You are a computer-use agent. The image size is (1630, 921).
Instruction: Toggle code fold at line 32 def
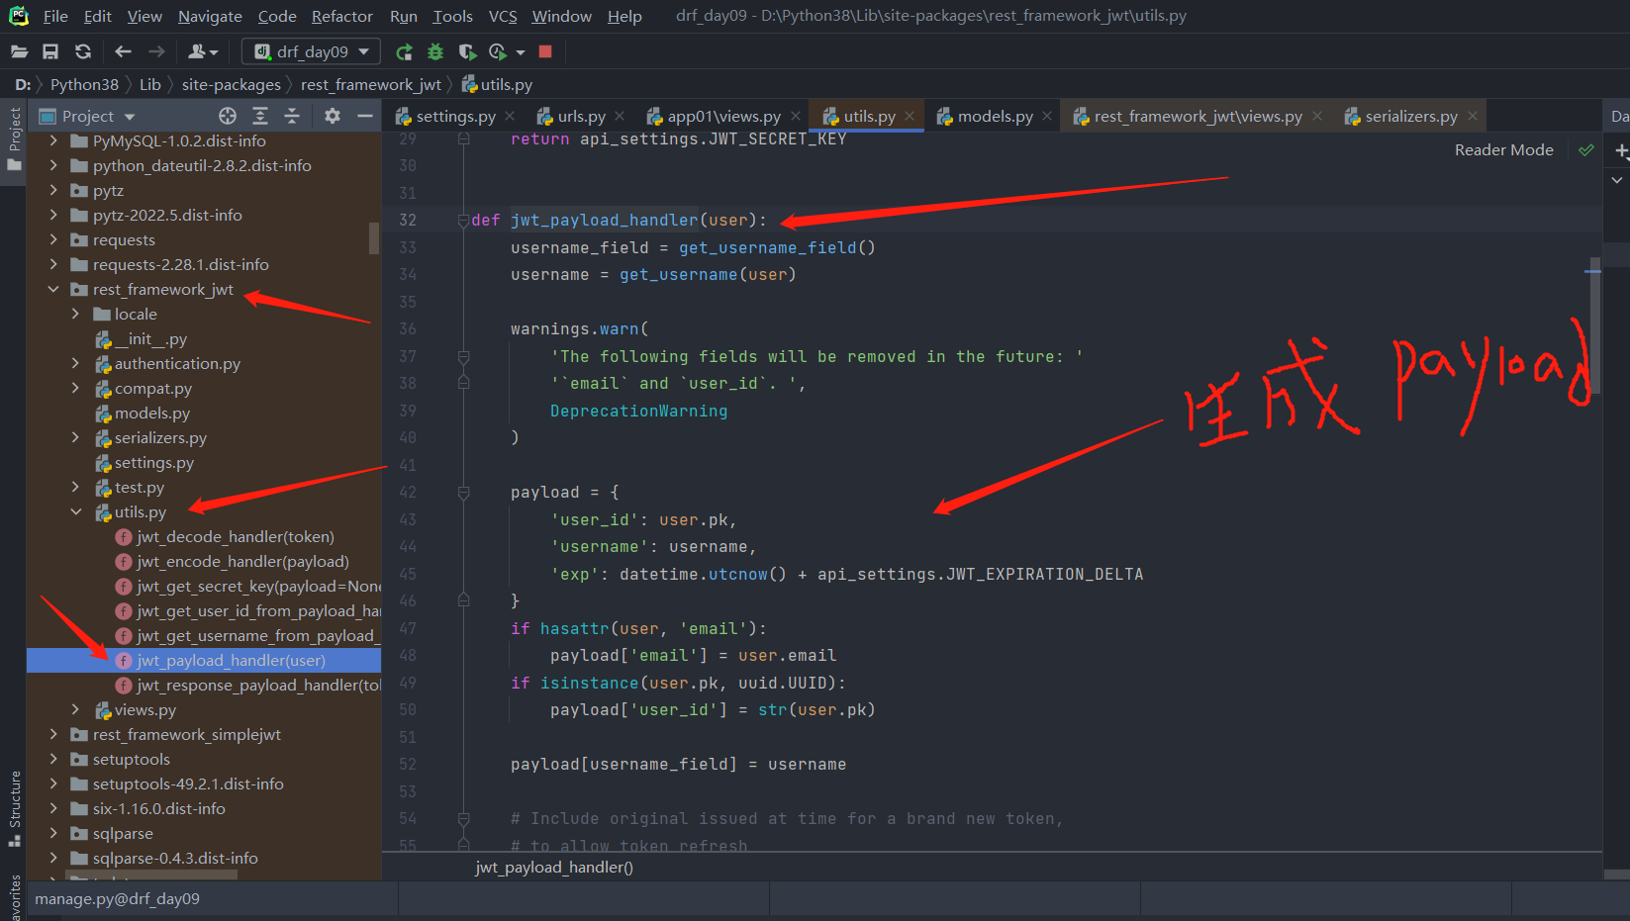[x=463, y=221]
